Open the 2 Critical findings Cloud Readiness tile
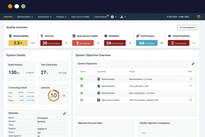Viewport: 205px width, 137px height. point(179,43)
